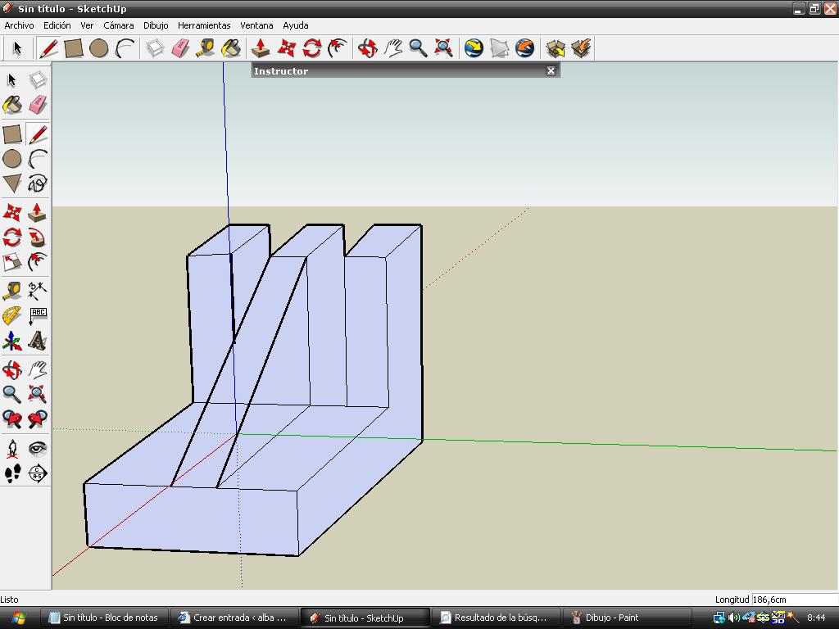Open the Ventana menu
Viewport: 839px width, 629px height.
pyautogui.click(x=256, y=25)
